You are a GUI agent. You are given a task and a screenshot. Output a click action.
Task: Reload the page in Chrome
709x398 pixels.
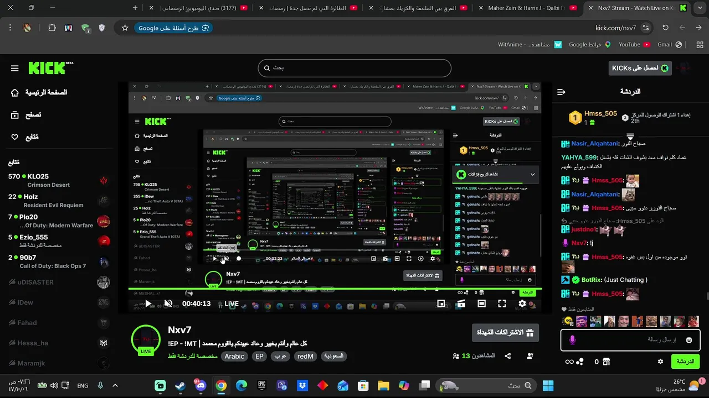665,28
